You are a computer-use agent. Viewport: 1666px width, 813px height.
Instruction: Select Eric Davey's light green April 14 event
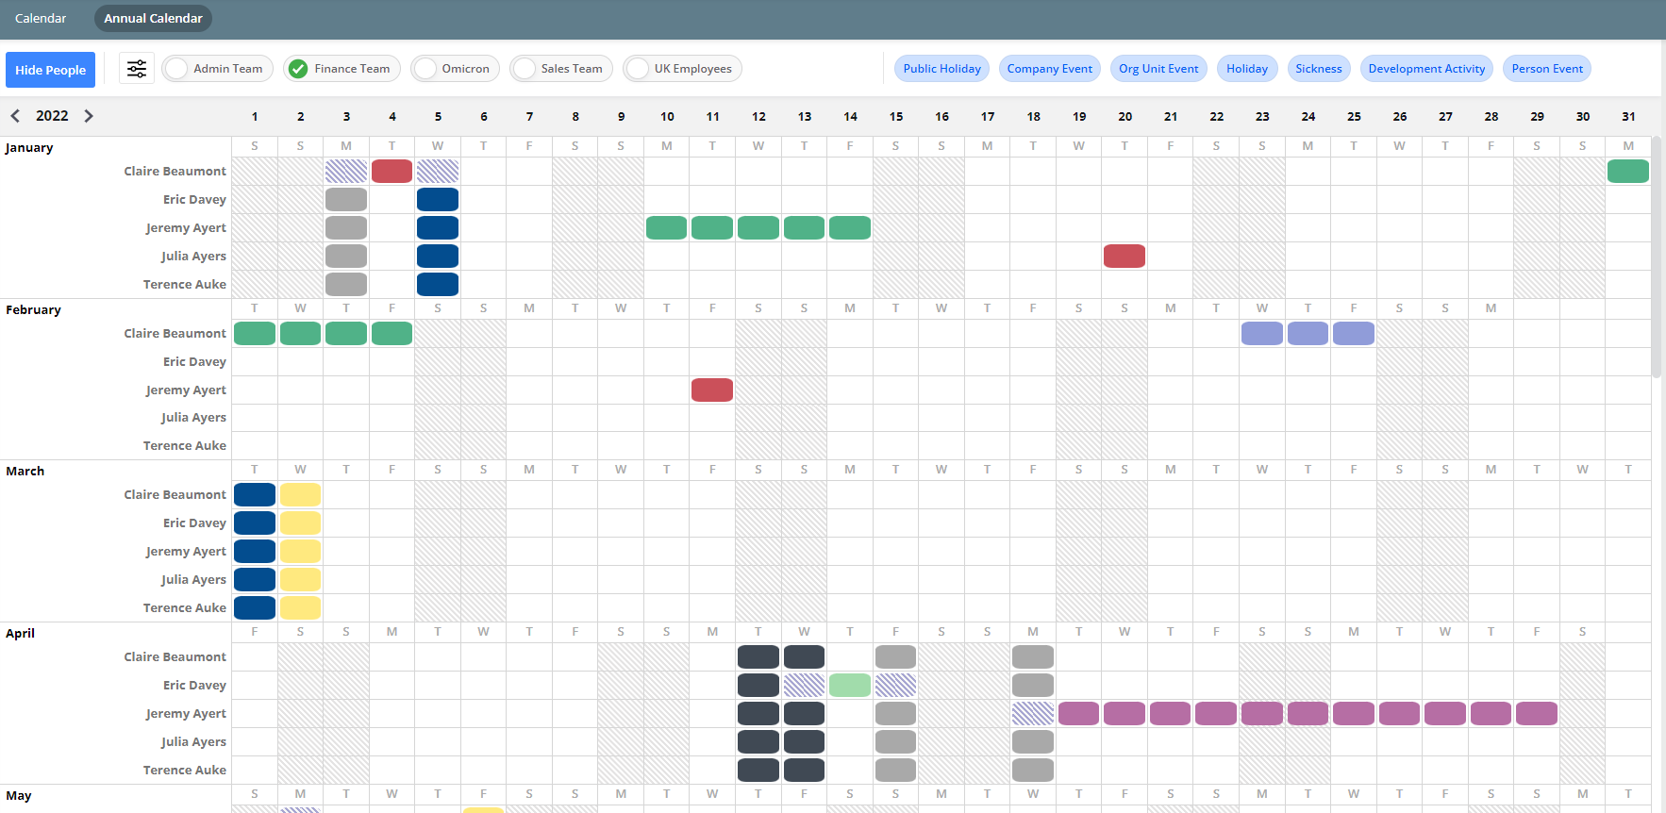tap(850, 686)
